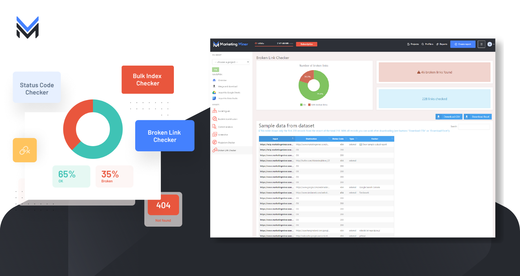This screenshot has width=520, height=276.
Task: Click the user avatar icon
Action: (x=489, y=44)
